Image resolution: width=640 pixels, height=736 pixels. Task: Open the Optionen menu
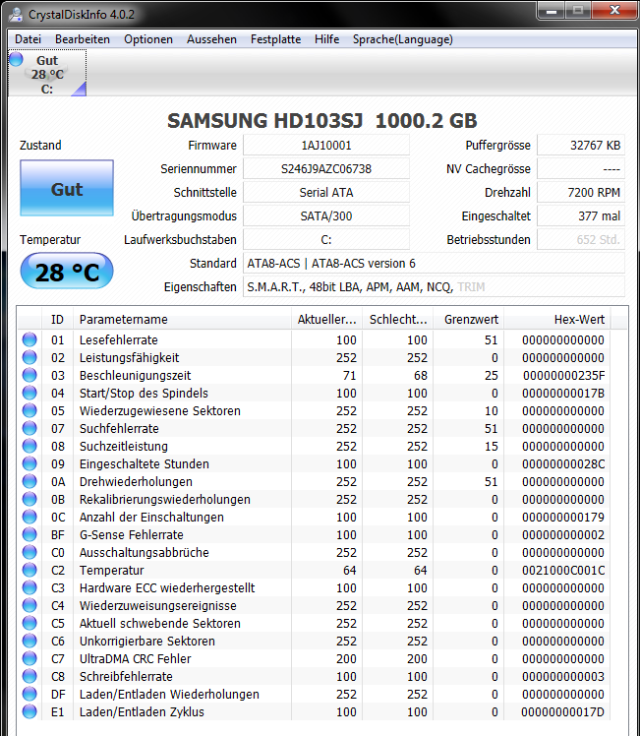148,39
